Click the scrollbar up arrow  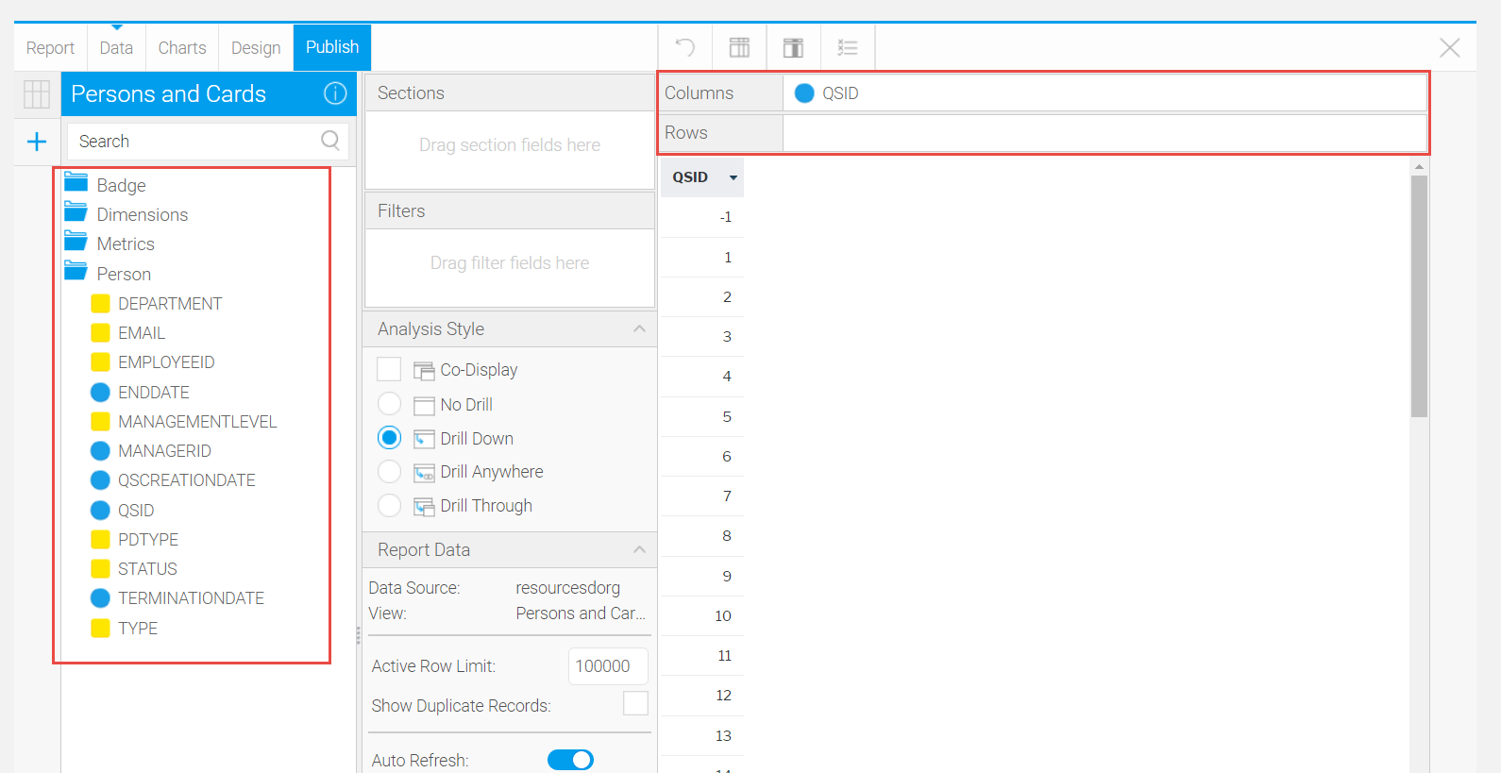1419,166
